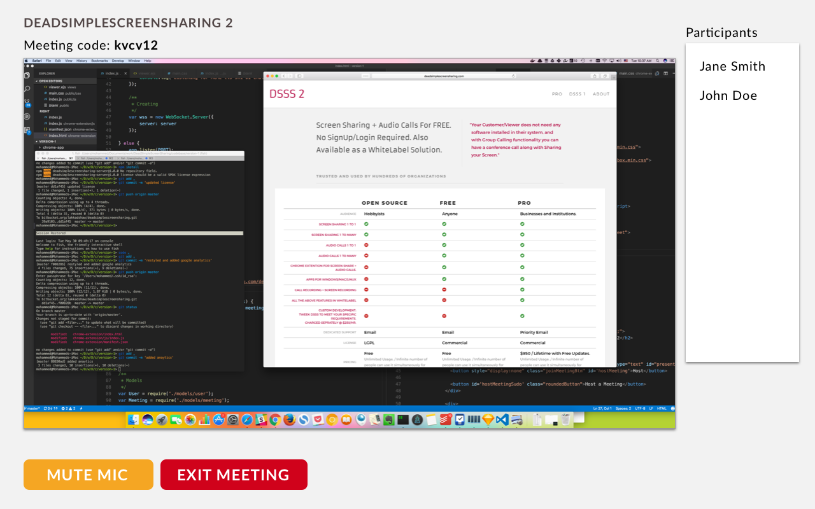The width and height of the screenshot is (815, 509).
Task: Click the meeting code kvcv12
Action: tap(136, 45)
